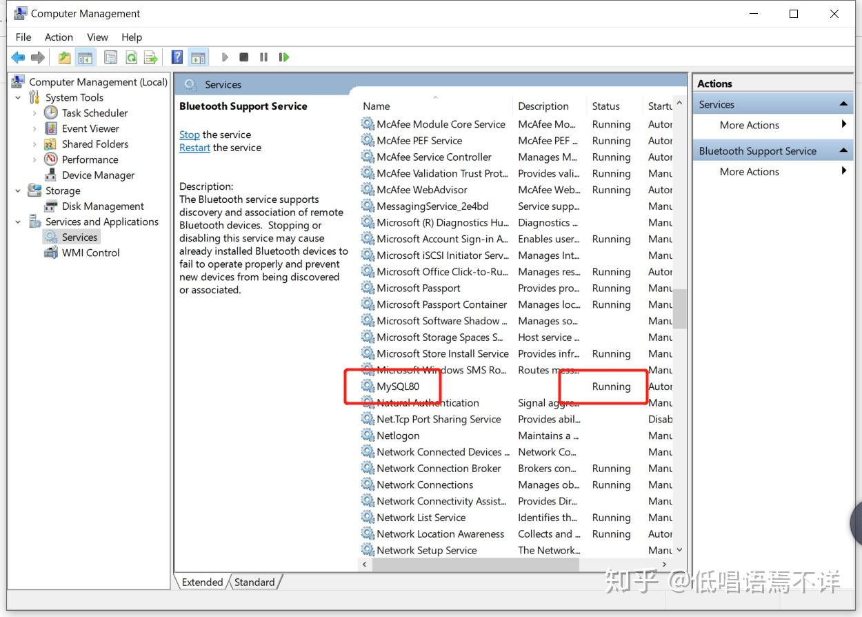The image size is (862, 617).
Task: Select the Shared Folders tree icon
Action: click(x=50, y=144)
